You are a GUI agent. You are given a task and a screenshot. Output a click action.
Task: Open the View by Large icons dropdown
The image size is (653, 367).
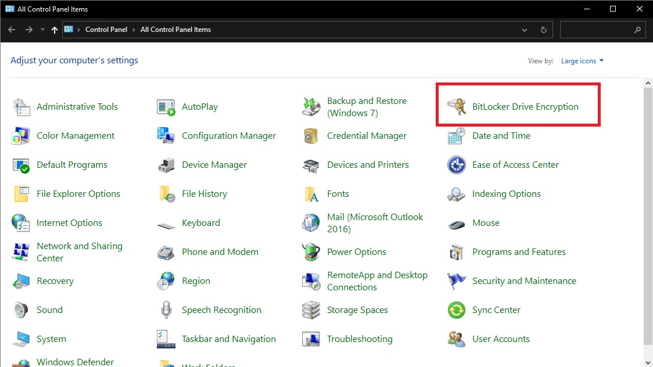click(x=582, y=61)
